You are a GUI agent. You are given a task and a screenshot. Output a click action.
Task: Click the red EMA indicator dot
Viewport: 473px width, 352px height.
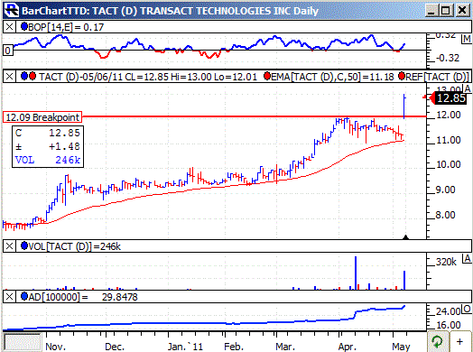coord(267,77)
